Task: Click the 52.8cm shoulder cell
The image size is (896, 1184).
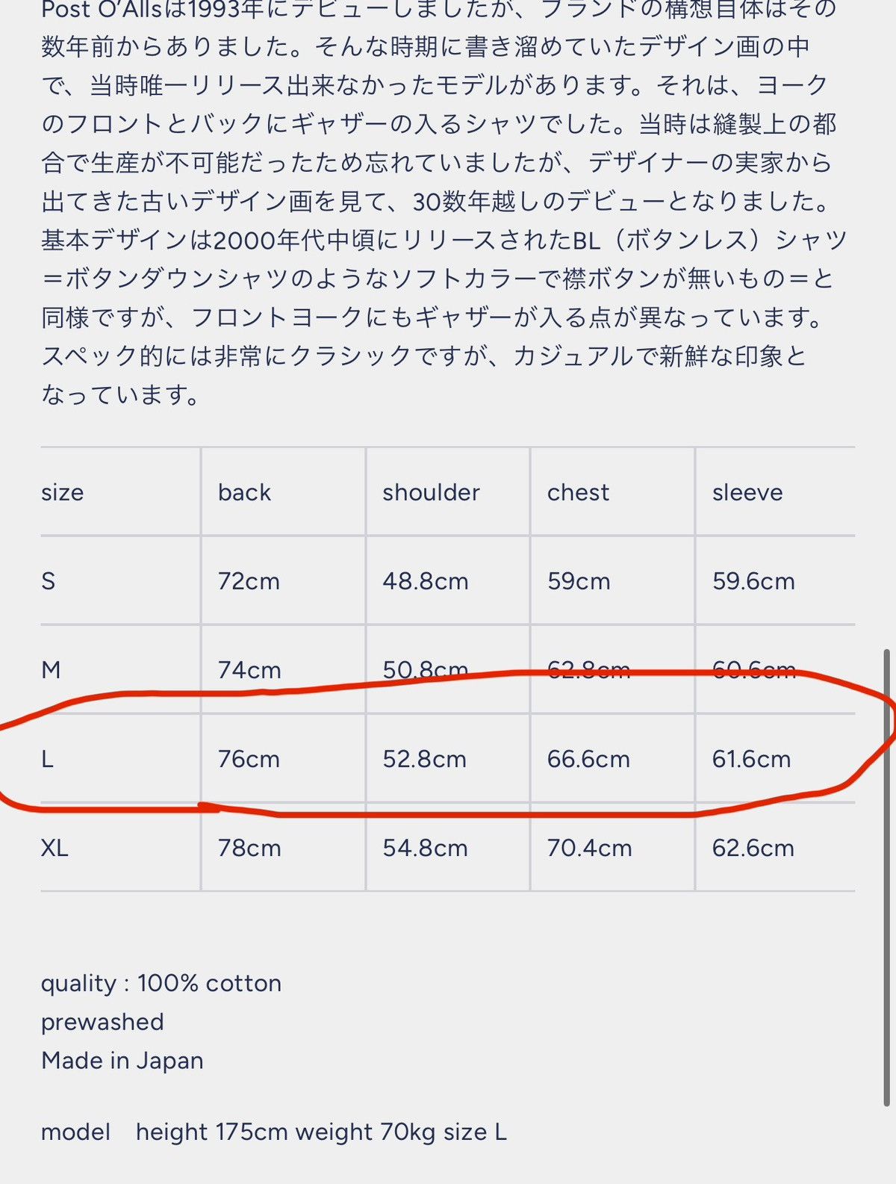Action: point(424,759)
